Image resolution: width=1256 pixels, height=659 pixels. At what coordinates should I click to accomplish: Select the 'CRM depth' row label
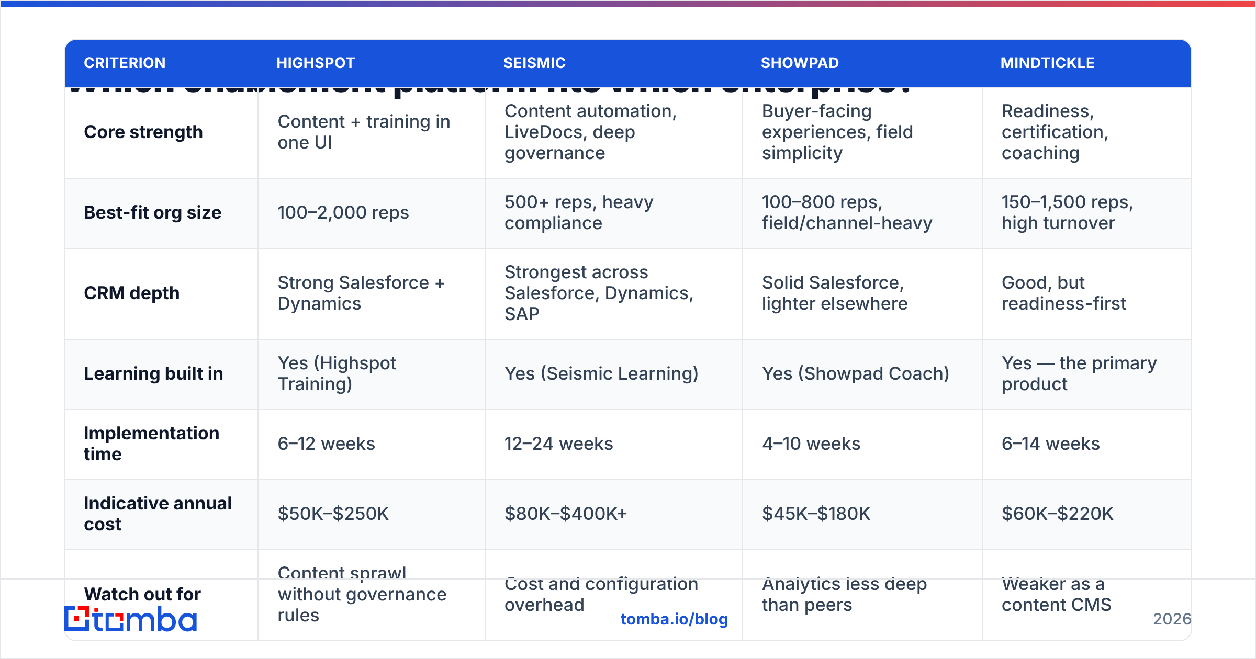(131, 293)
